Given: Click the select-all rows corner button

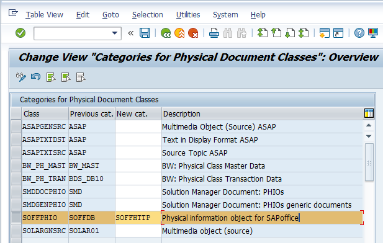Looking at the screenshot, I should click(x=16, y=113).
